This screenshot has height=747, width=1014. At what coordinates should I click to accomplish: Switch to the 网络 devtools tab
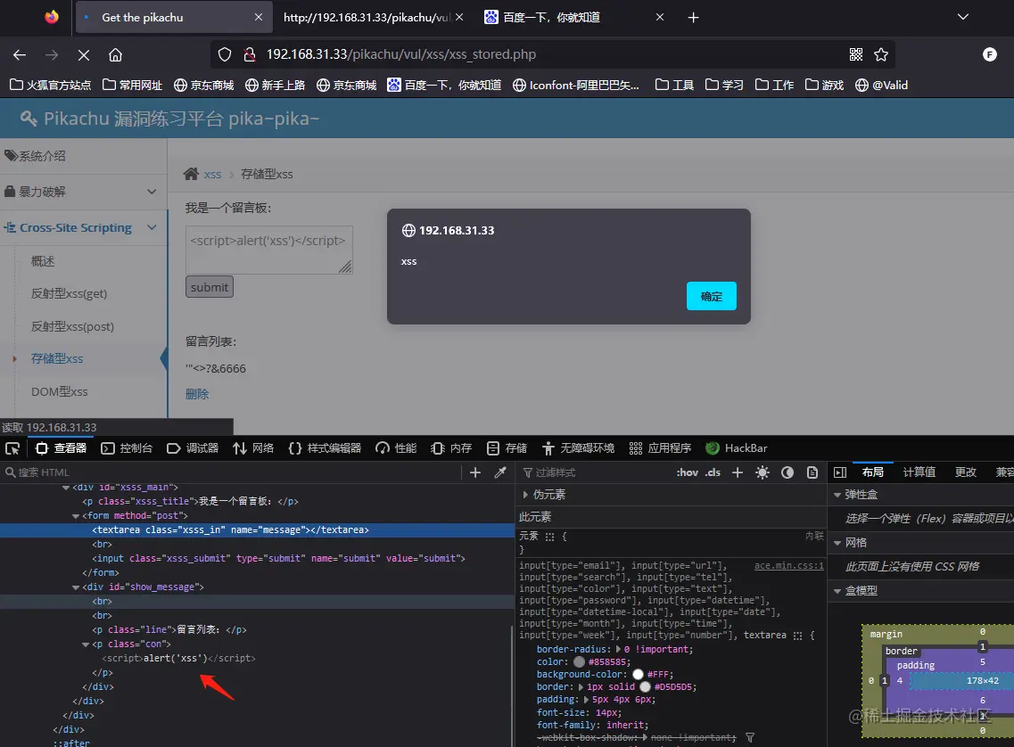pyautogui.click(x=253, y=448)
